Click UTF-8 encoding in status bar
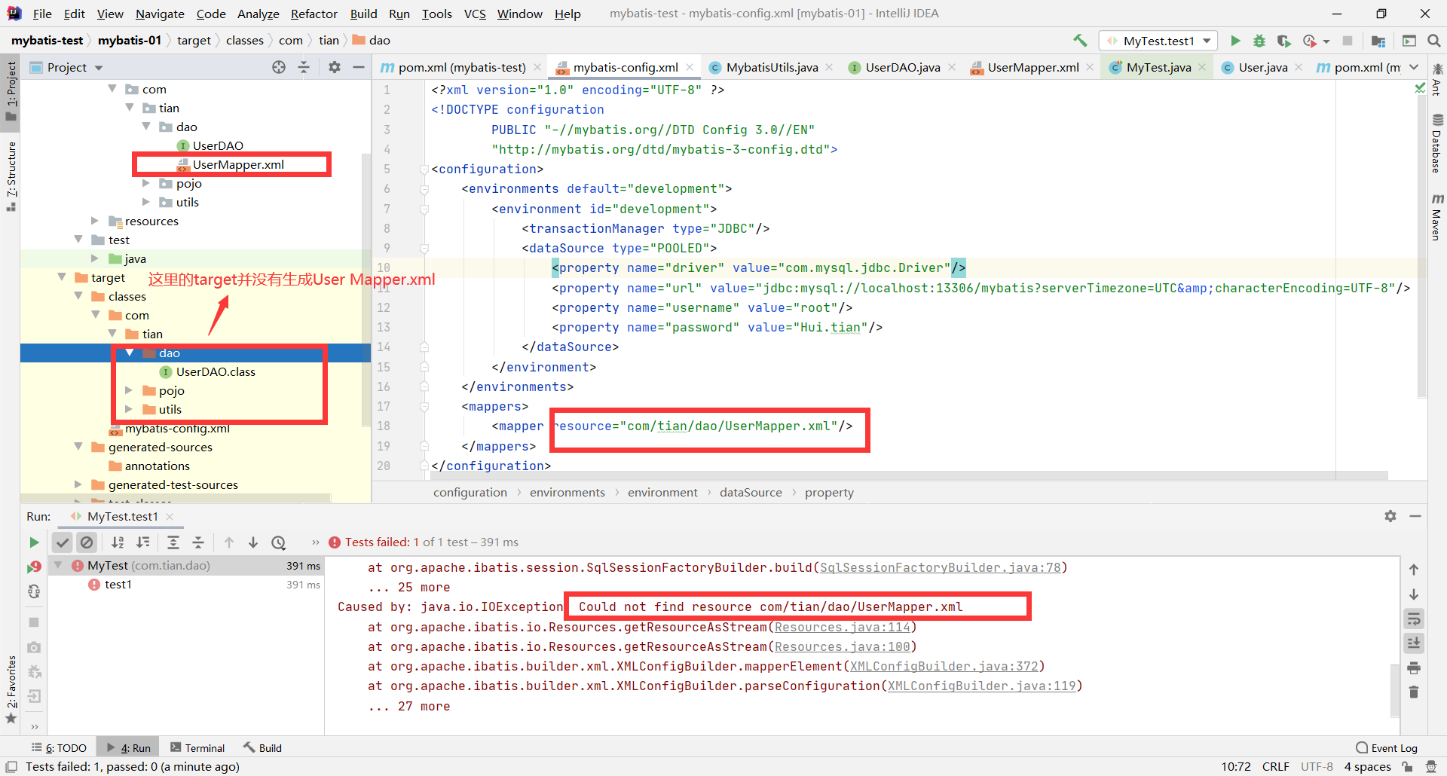The width and height of the screenshot is (1447, 776). [1317, 766]
